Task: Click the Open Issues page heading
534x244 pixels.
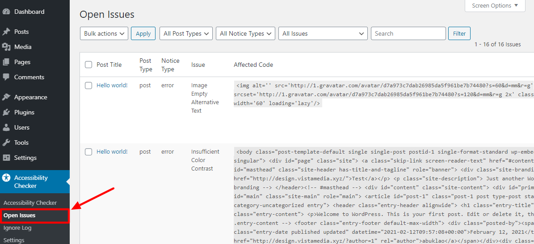Action: [x=107, y=15]
